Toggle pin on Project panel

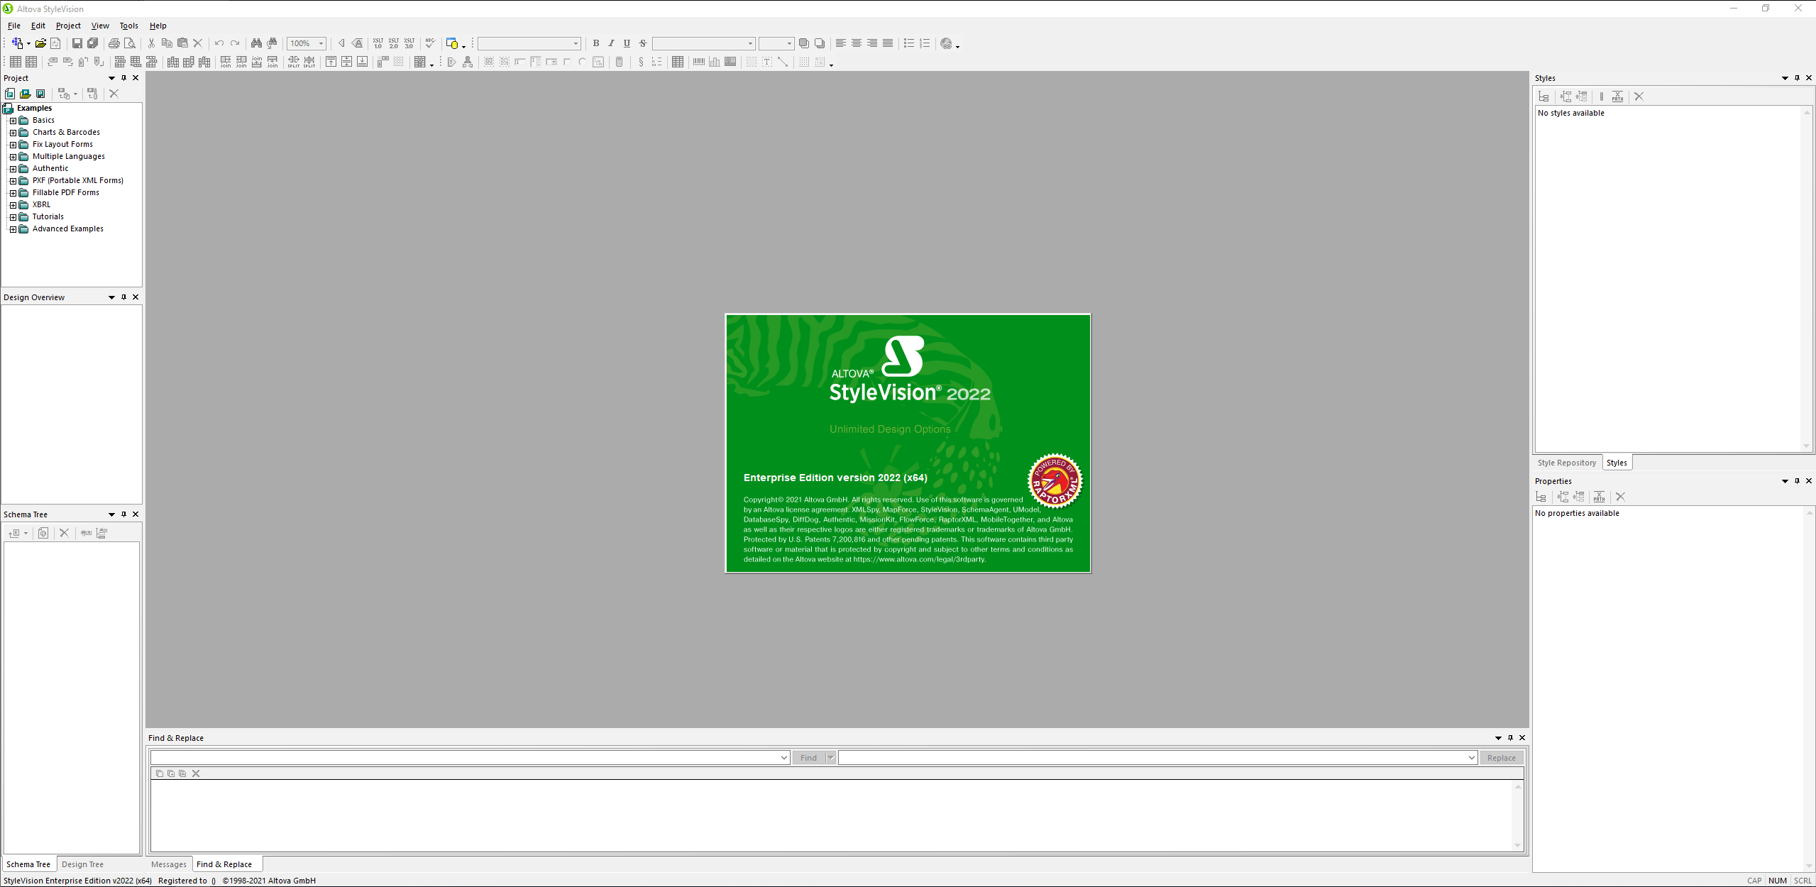coord(123,78)
